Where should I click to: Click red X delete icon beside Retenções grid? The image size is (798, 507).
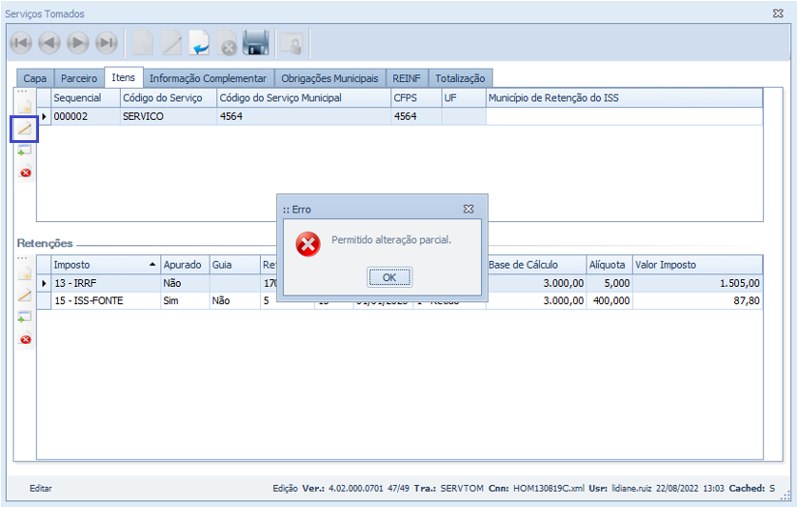[x=25, y=339]
